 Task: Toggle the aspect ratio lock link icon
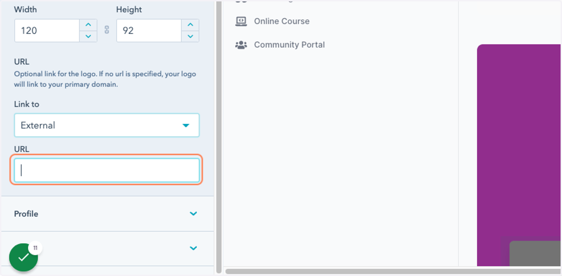click(x=107, y=30)
